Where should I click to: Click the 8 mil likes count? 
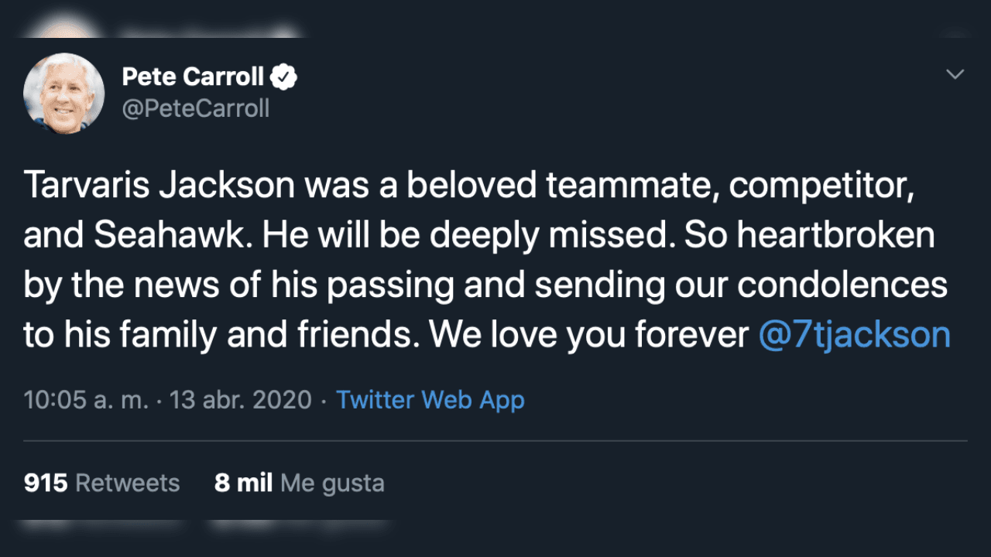pyautogui.click(x=243, y=484)
